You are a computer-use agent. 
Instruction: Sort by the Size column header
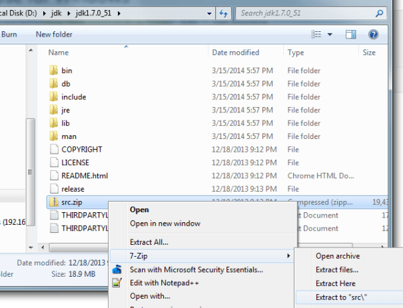pyautogui.click(x=369, y=53)
